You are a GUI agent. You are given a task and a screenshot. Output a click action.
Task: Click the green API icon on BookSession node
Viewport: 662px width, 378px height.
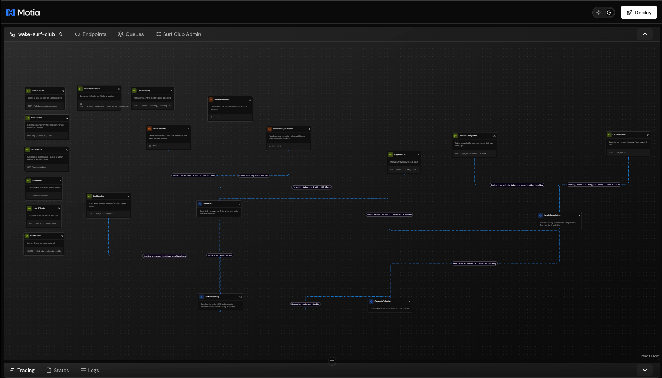tap(89, 196)
